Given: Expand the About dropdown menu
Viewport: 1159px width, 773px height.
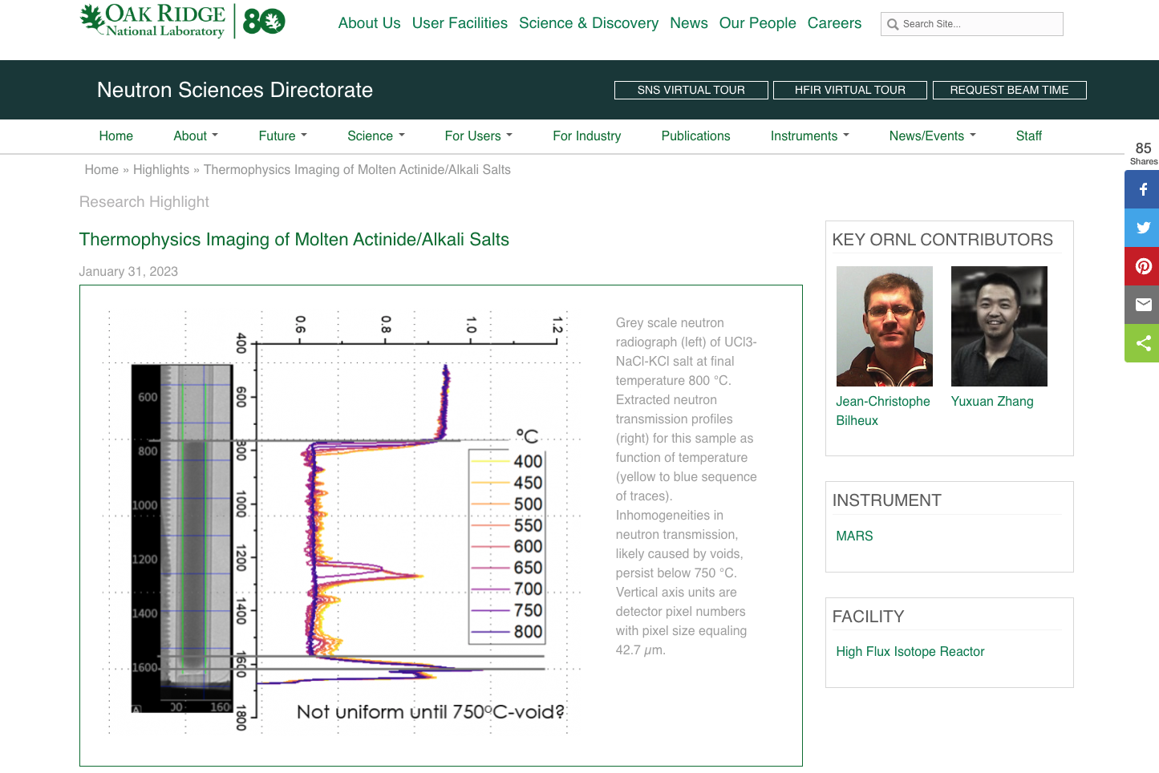Looking at the screenshot, I should click(x=196, y=136).
